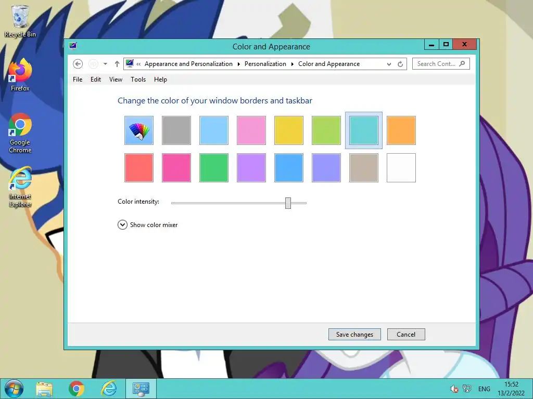Select the orange color swatch

pos(401,130)
